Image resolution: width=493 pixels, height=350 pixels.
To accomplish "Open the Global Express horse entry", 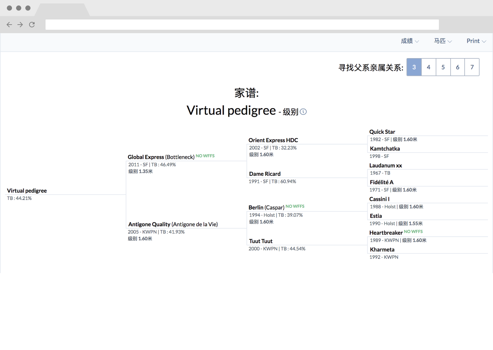I will [161, 157].
